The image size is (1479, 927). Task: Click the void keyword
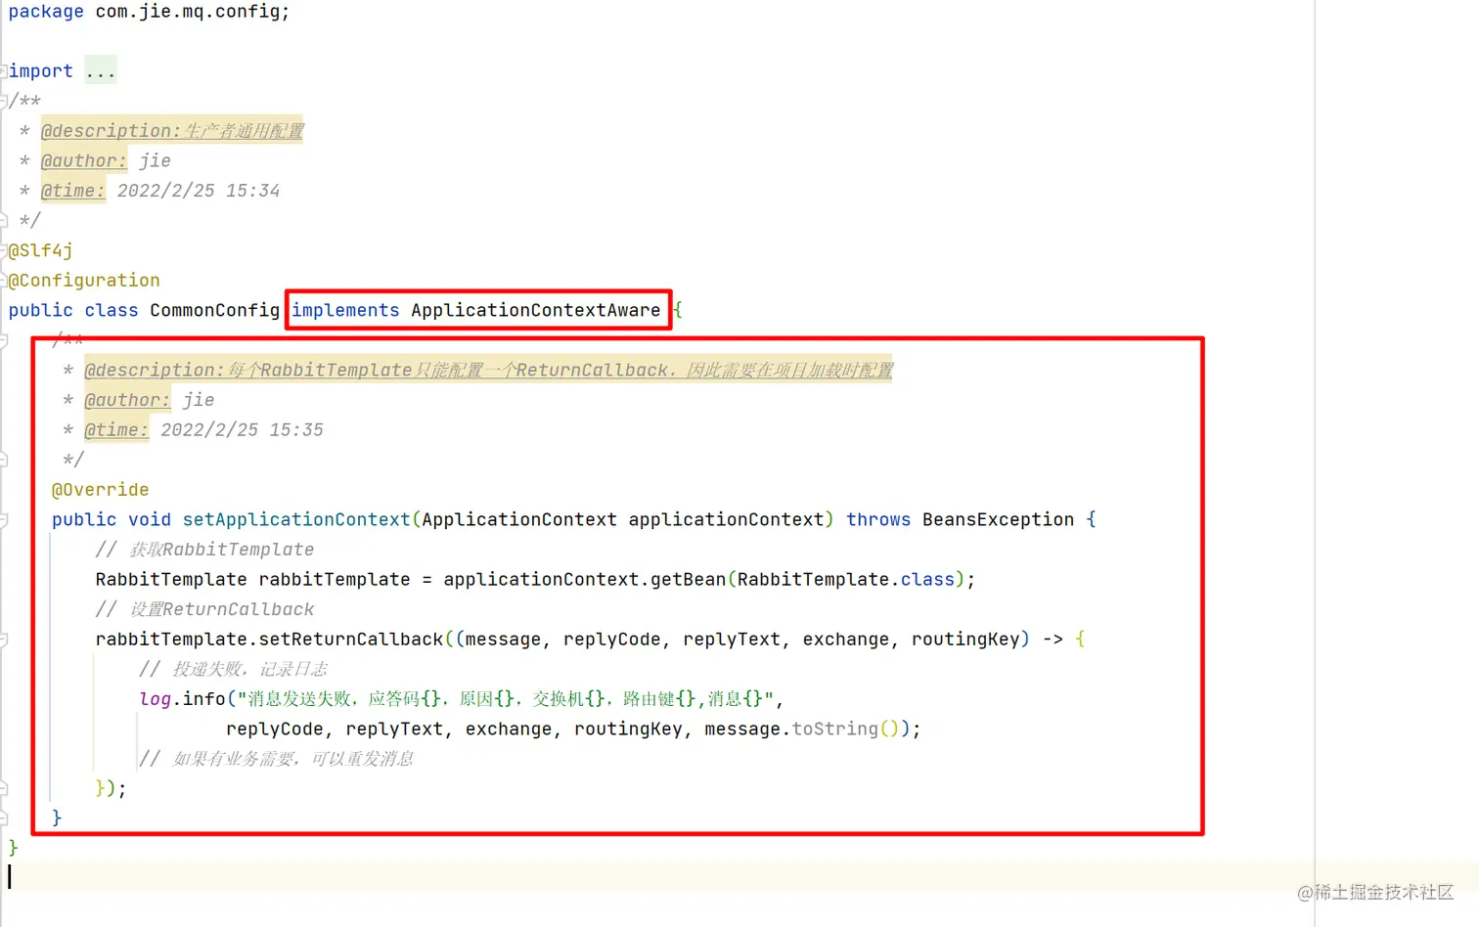pos(150,520)
